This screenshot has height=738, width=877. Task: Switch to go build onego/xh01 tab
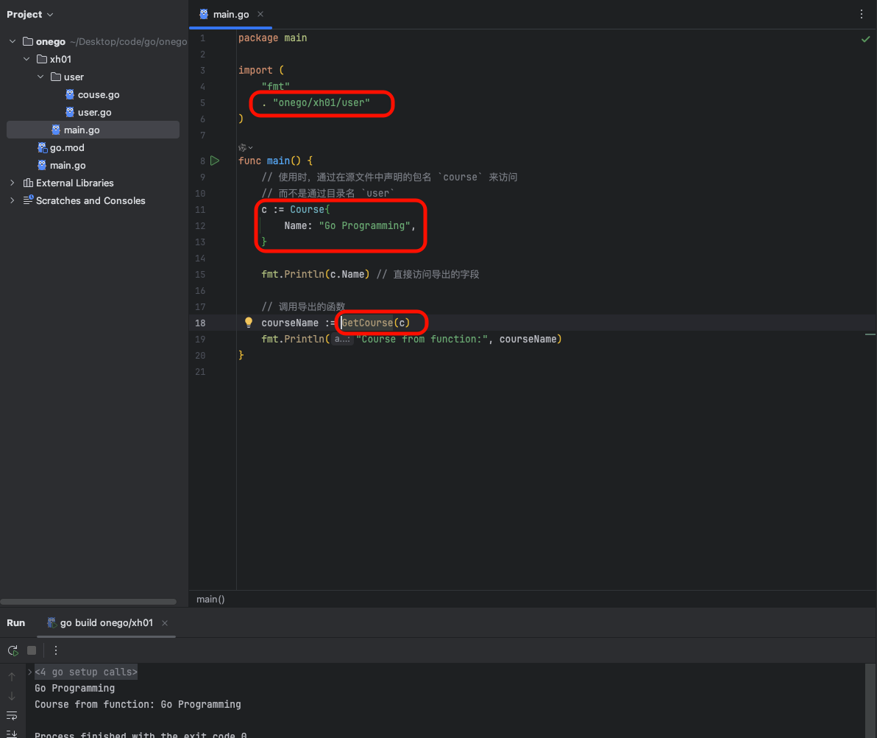pos(106,622)
